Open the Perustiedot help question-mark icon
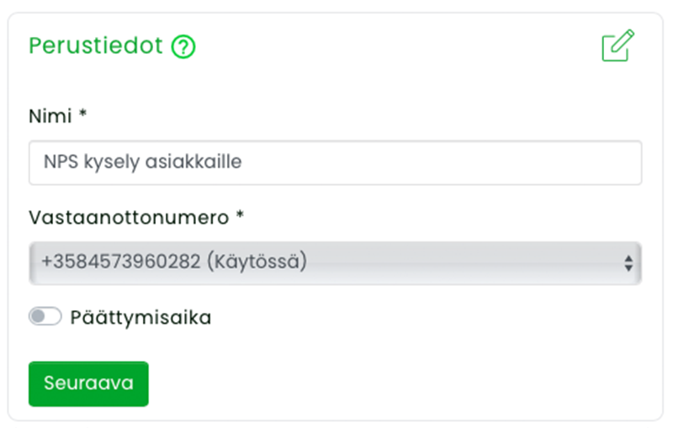The width and height of the screenshot is (673, 428). tap(183, 46)
